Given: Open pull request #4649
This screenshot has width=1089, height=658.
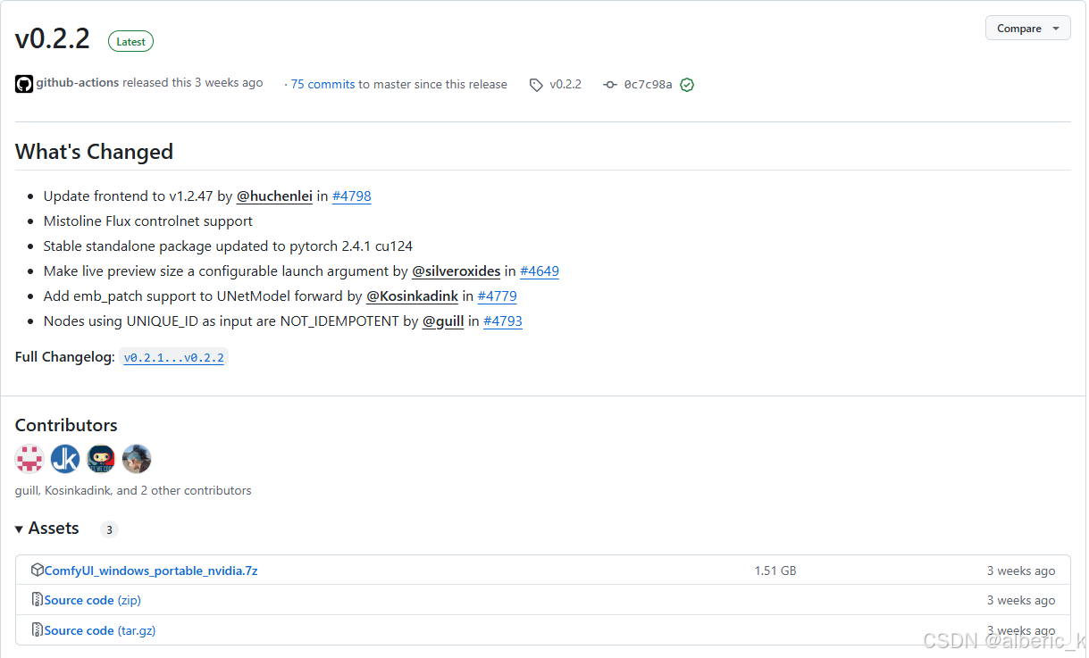Looking at the screenshot, I should tap(540, 271).
